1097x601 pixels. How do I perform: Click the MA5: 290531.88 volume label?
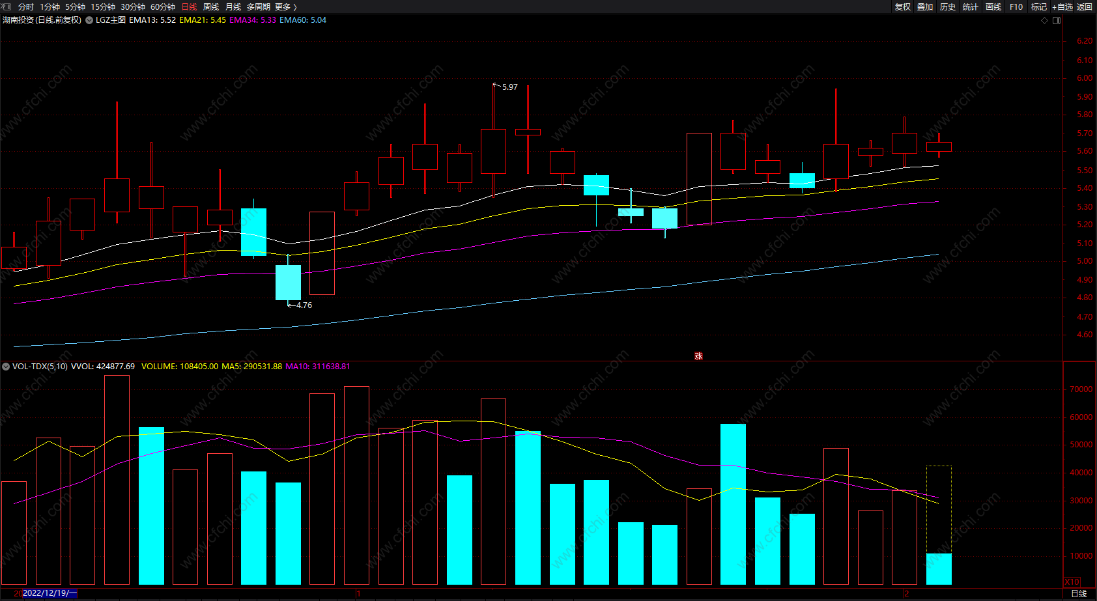pyautogui.click(x=252, y=367)
